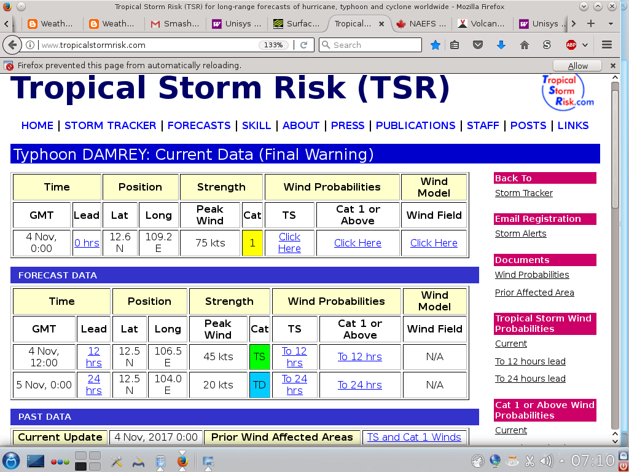
Task: Open the FORECASTS nav link
Action: click(199, 125)
